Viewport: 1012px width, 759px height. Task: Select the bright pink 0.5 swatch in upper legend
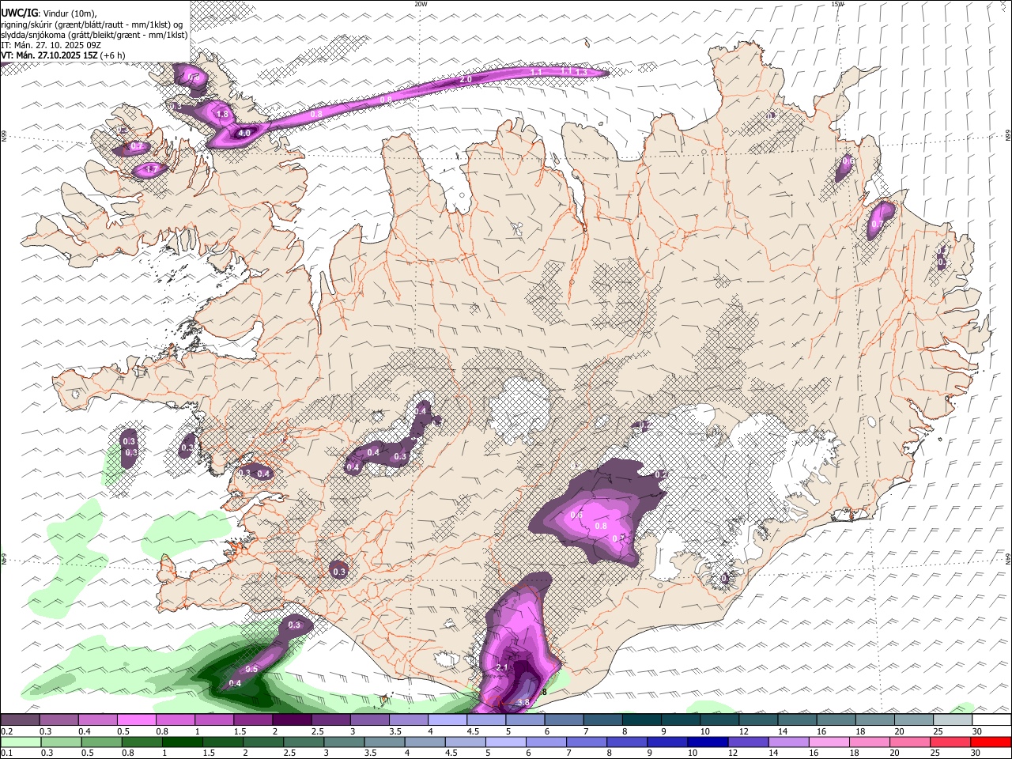[x=136, y=719]
